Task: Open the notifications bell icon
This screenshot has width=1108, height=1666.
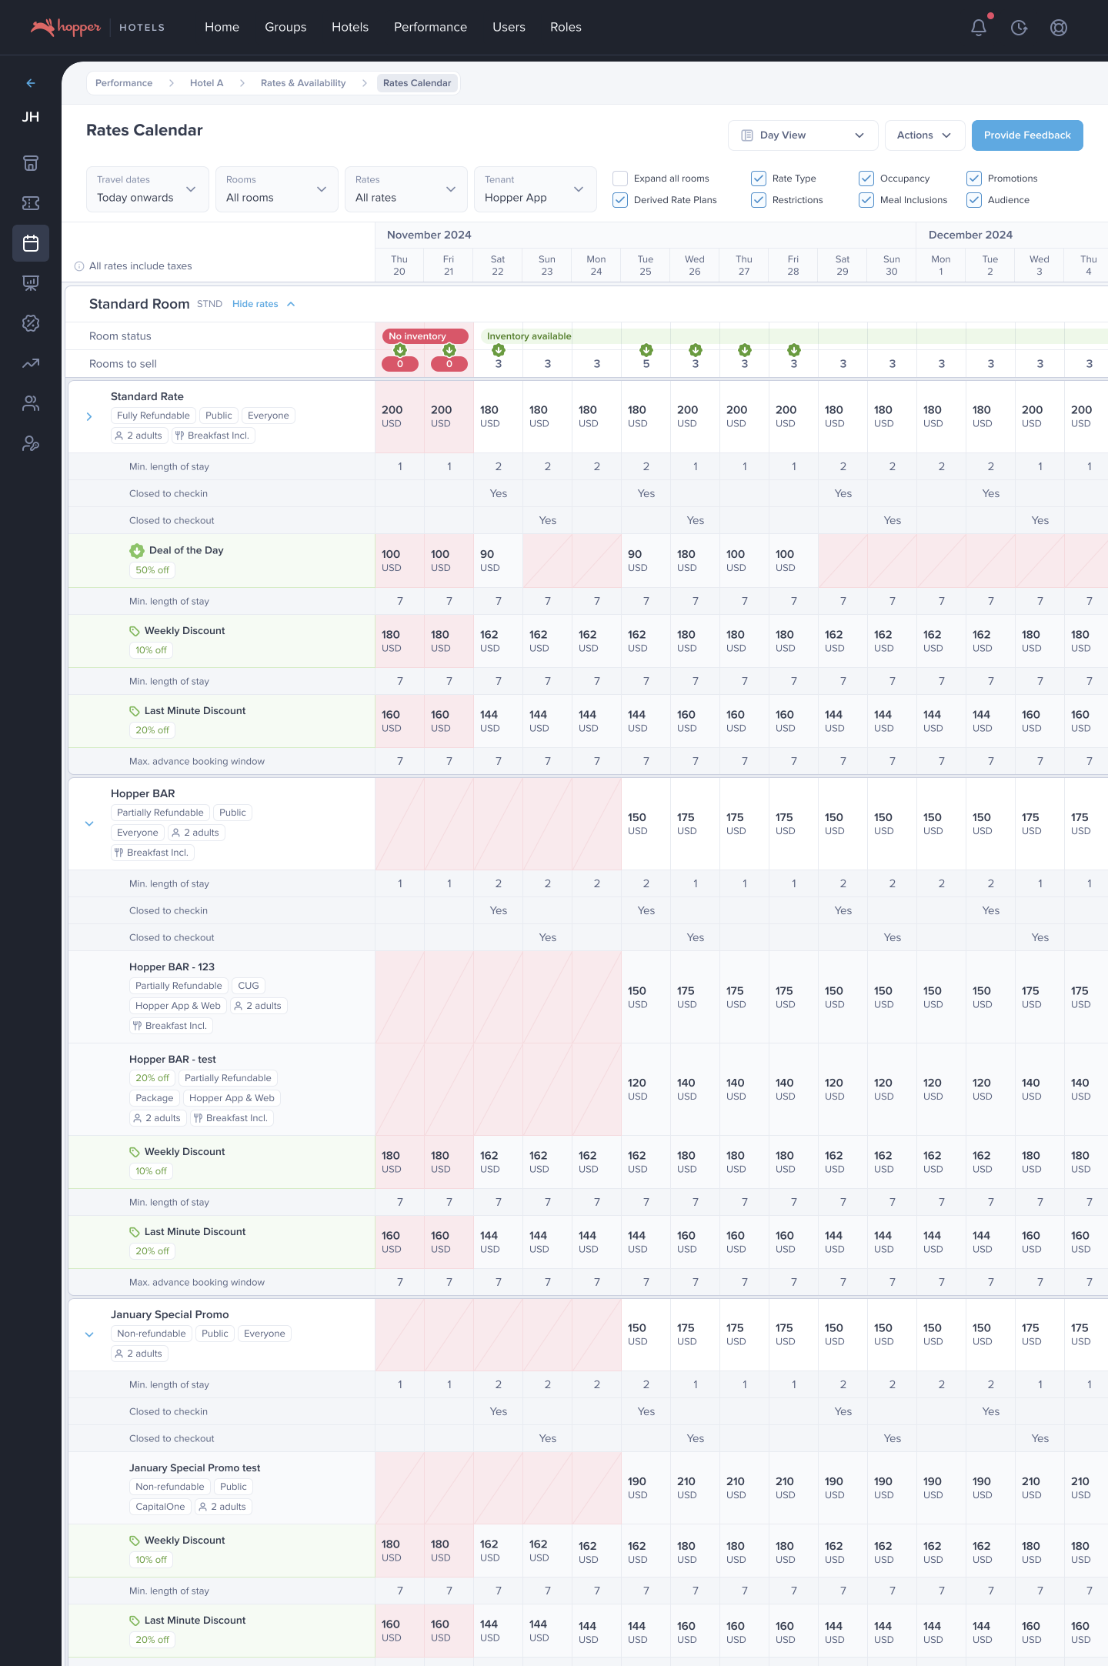Action: tap(978, 28)
